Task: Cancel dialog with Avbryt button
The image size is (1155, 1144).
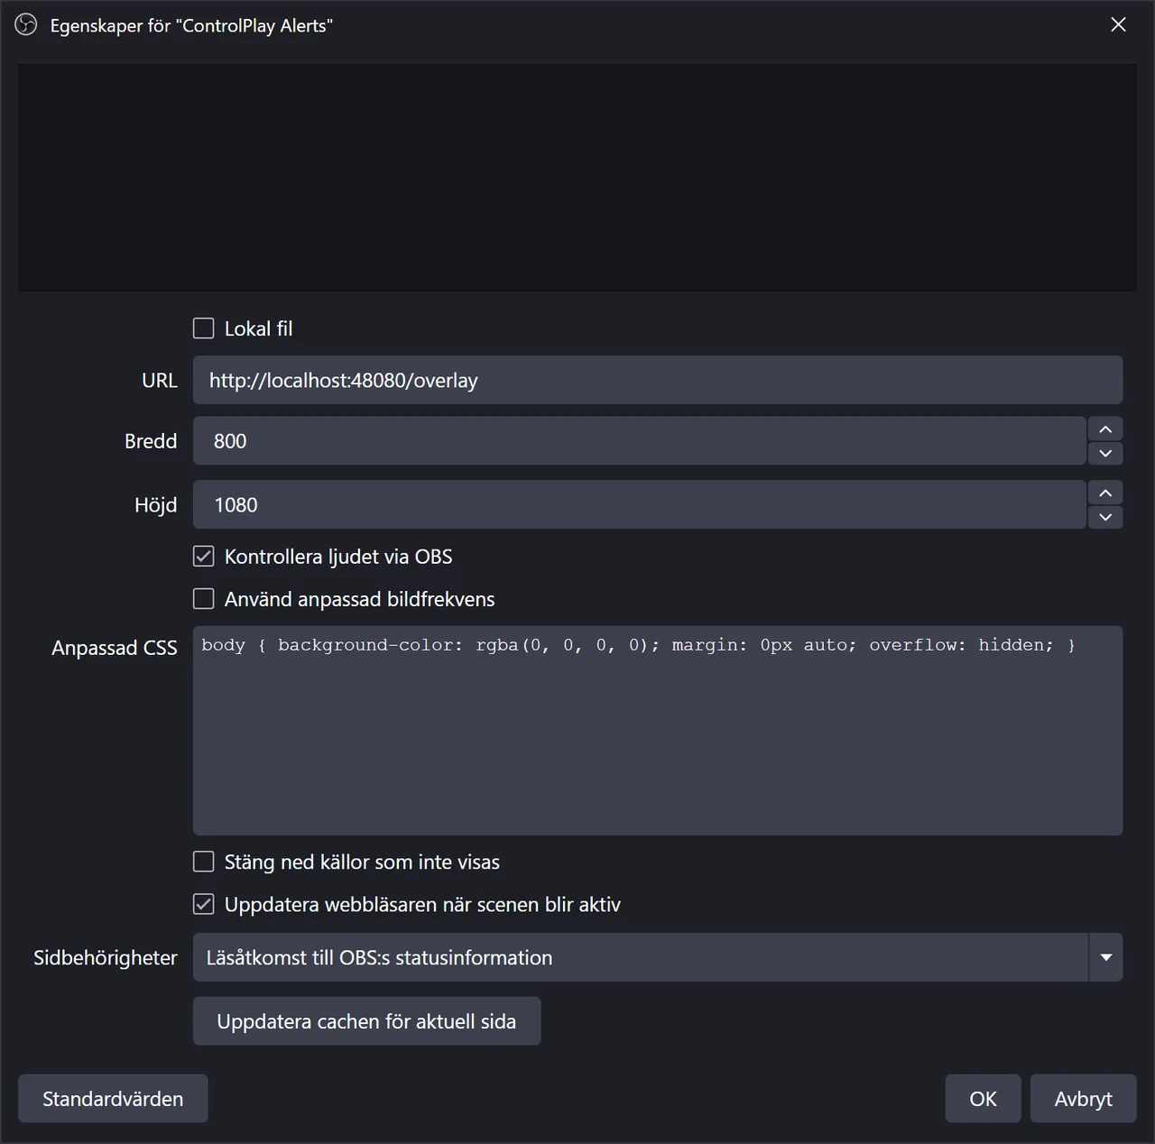Action: 1083,1099
